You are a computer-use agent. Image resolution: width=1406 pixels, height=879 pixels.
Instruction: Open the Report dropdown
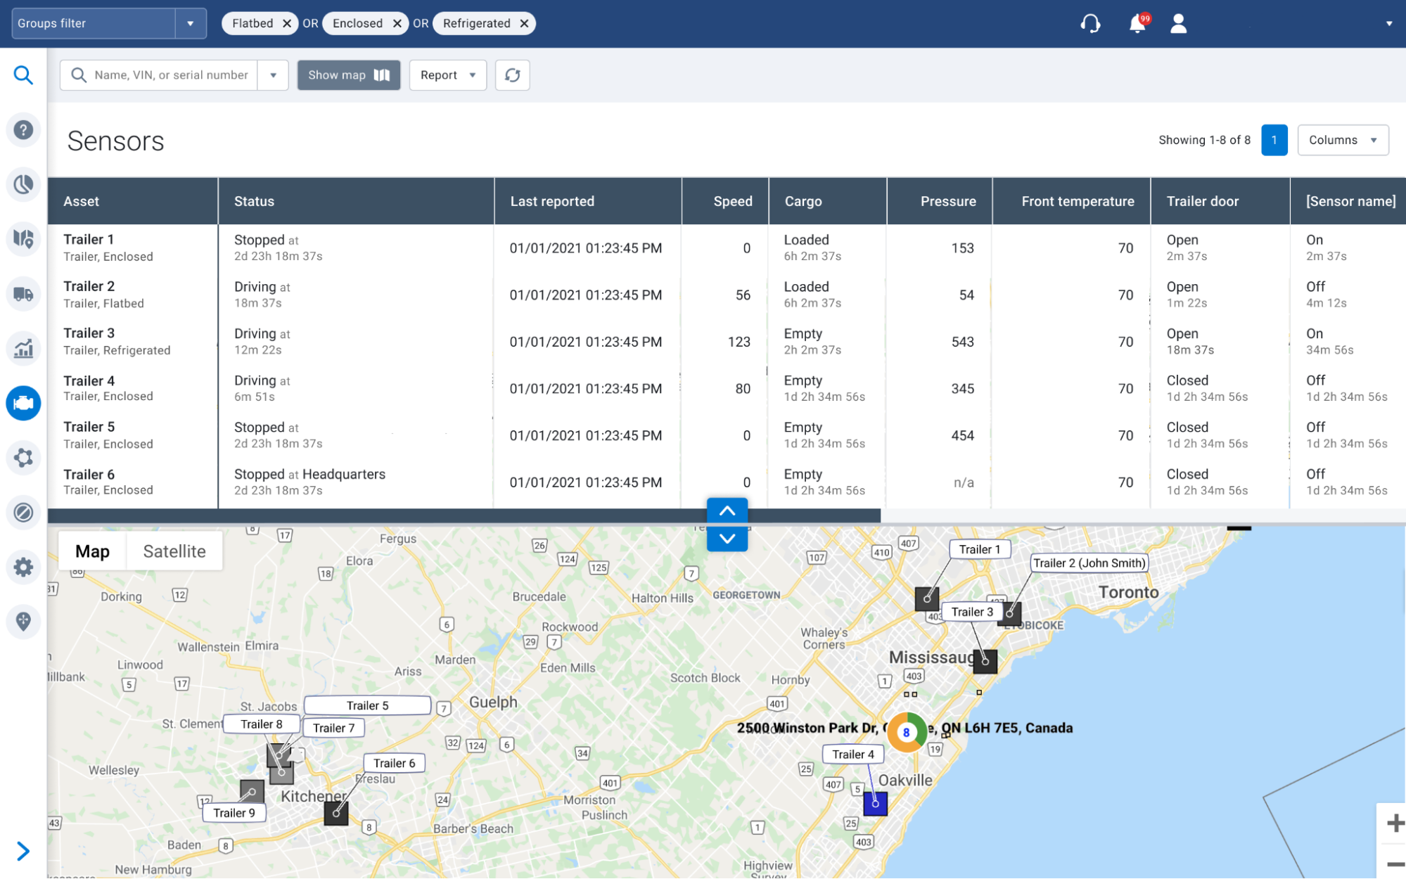point(447,75)
